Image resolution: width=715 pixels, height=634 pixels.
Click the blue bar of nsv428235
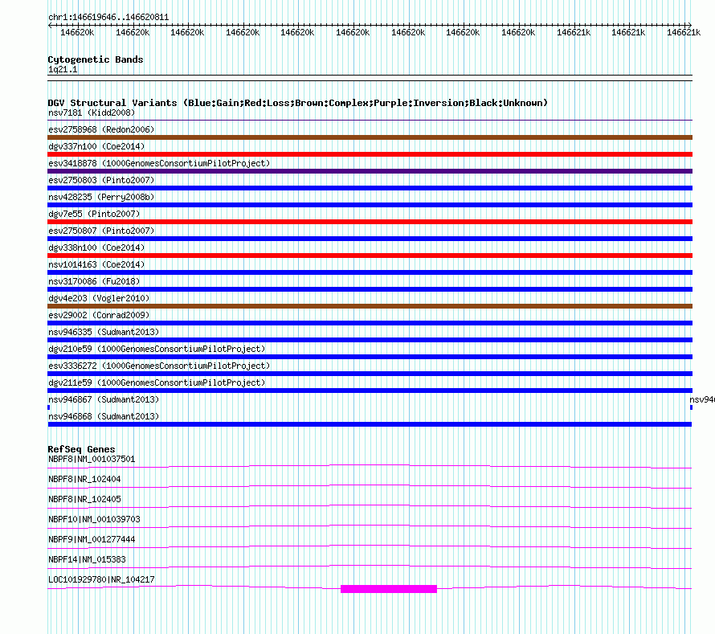[x=370, y=205]
